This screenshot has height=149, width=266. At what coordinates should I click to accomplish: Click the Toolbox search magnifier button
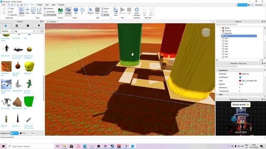[x=38, y=31]
